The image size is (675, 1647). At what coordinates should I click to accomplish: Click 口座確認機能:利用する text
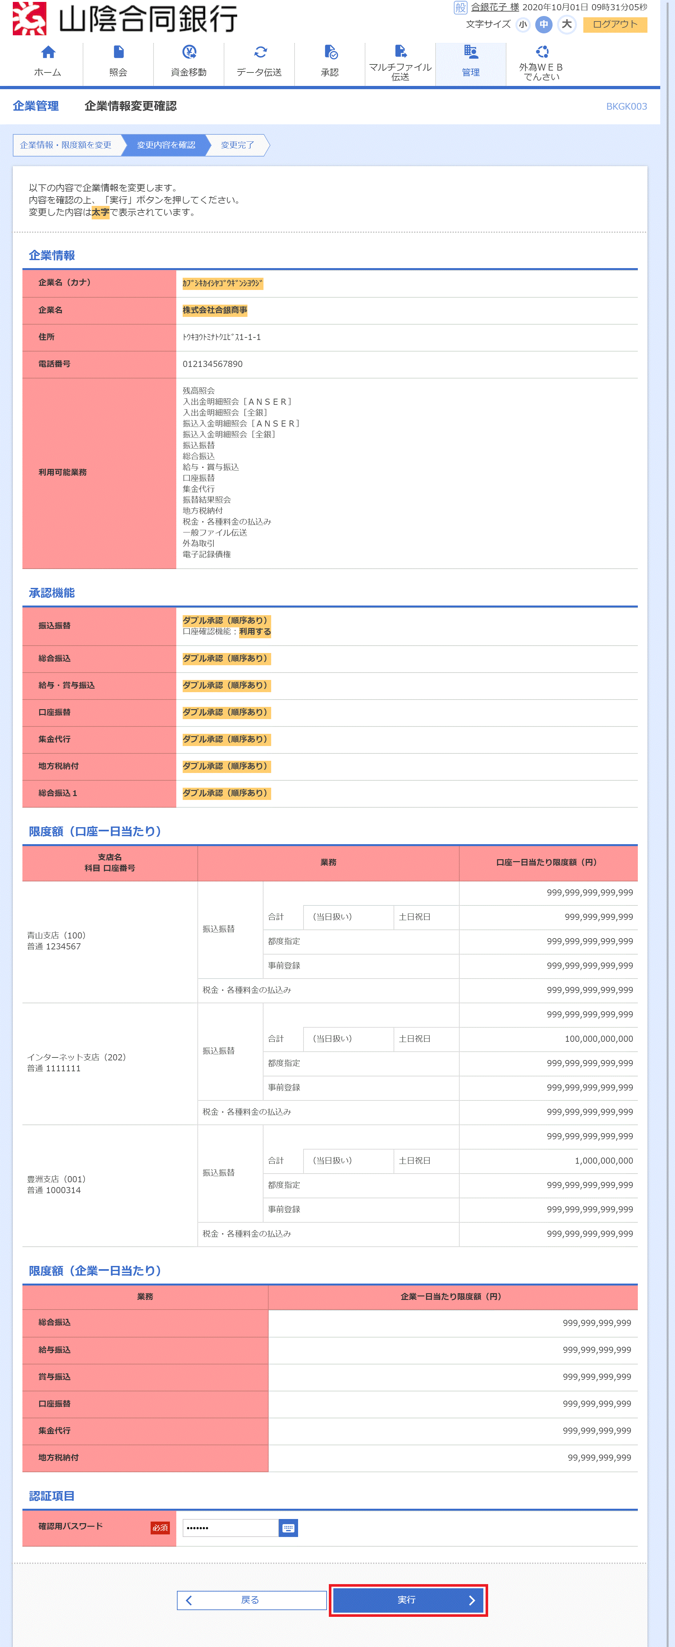click(x=227, y=632)
